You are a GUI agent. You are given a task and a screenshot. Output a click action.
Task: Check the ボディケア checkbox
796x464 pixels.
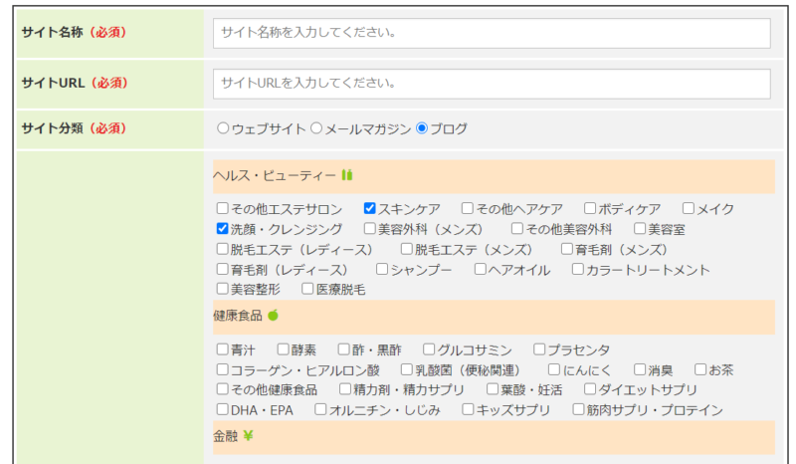[x=590, y=208]
